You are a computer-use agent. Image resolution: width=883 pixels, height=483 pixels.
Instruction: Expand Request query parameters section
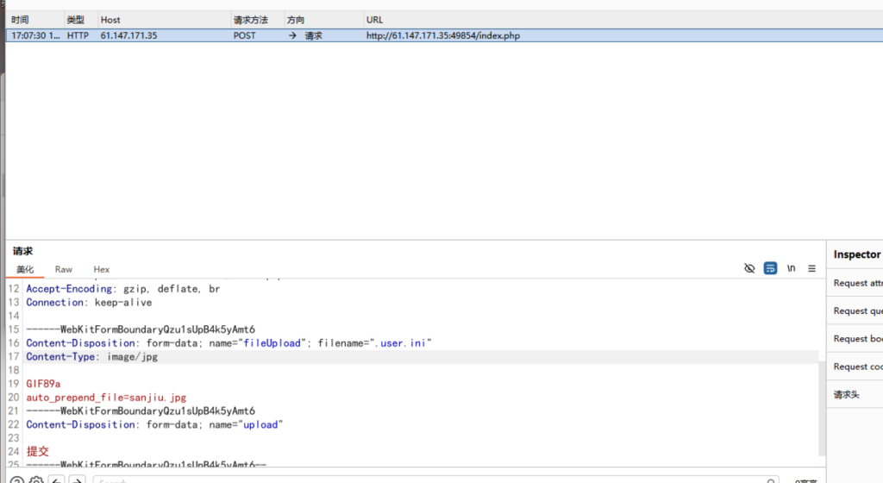(857, 310)
